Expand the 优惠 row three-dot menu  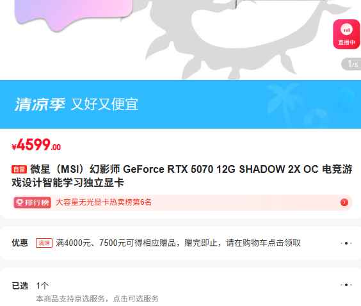click(x=346, y=243)
